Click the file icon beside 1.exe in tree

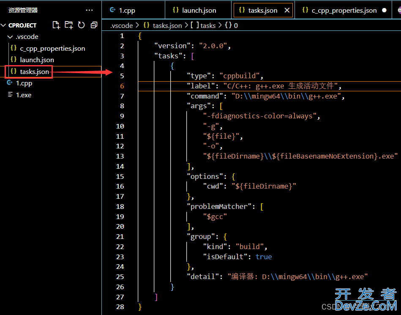pos(10,95)
